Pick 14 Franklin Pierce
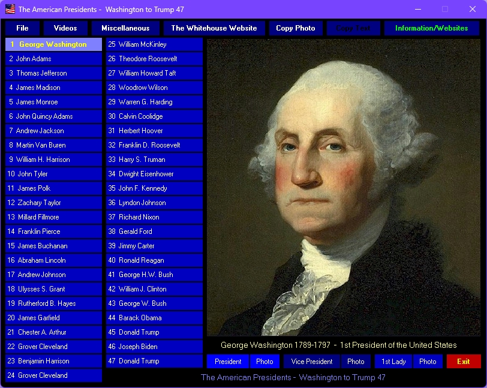The height and width of the screenshot is (388, 487). [53, 231]
